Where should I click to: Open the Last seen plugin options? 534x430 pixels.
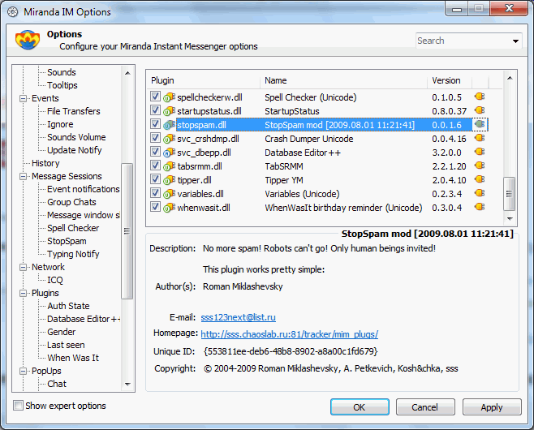(66, 345)
